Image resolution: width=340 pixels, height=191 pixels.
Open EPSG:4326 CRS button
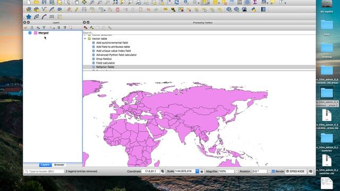click(x=295, y=171)
